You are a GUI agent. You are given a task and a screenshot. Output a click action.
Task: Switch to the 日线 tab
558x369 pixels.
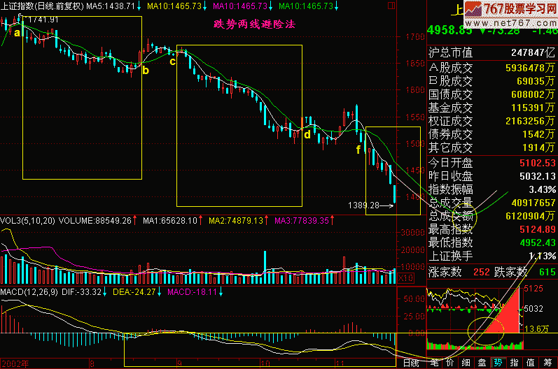pos(411,363)
